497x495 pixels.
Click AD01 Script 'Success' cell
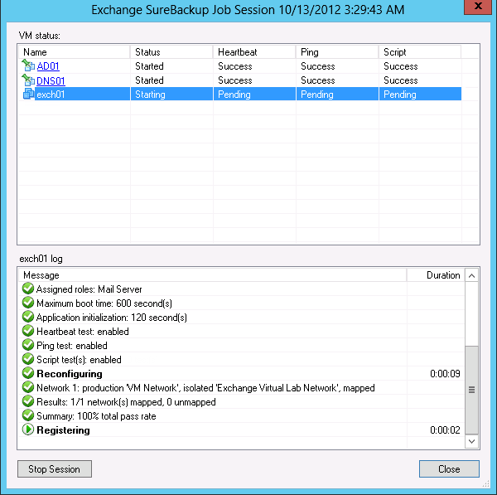420,66
